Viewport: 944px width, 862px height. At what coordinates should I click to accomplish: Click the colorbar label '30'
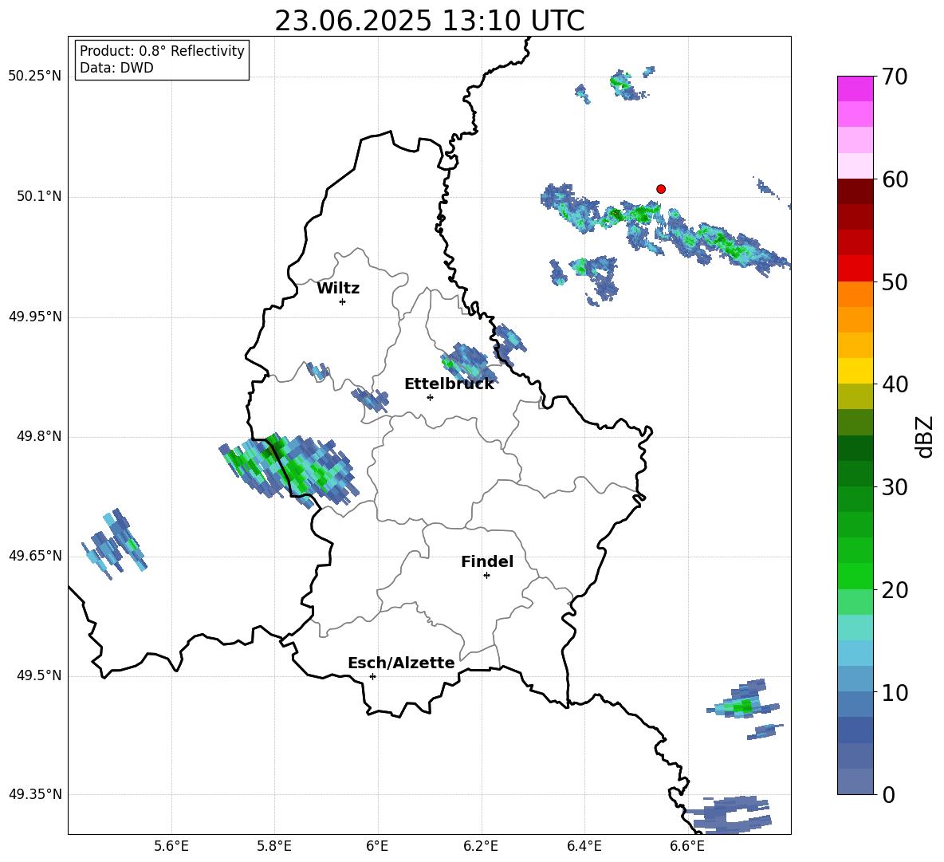(x=895, y=487)
